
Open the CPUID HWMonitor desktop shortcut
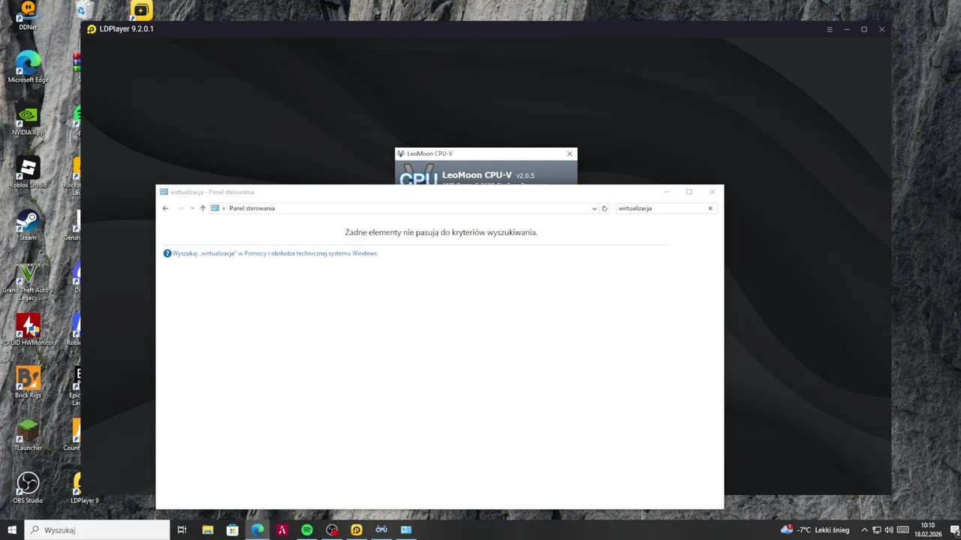click(28, 330)
